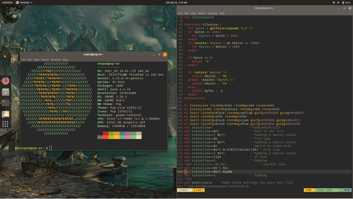Open Search menu in neofetch terminal
The image size is (353, 199).
click(45, 60)
